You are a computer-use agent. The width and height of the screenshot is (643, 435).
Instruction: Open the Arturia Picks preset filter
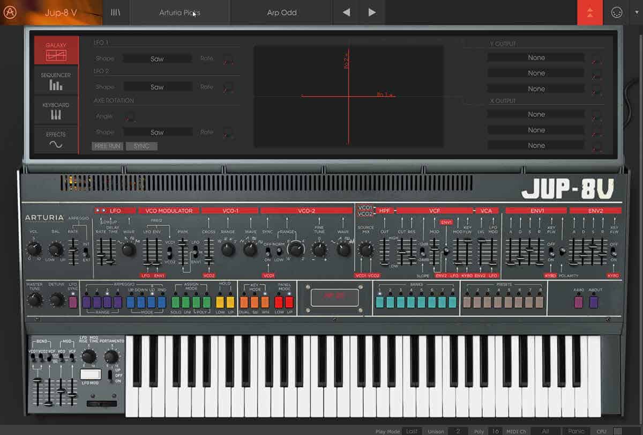pyautogui.click(x=180, y=12)
